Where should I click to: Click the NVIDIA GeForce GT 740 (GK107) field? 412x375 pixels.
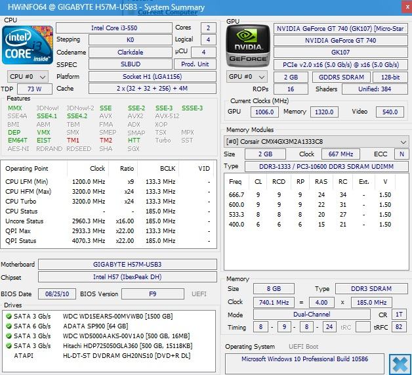click(340, 29)
